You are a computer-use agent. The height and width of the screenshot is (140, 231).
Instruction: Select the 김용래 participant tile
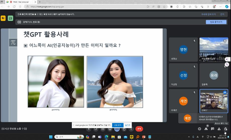pos(214,75)
